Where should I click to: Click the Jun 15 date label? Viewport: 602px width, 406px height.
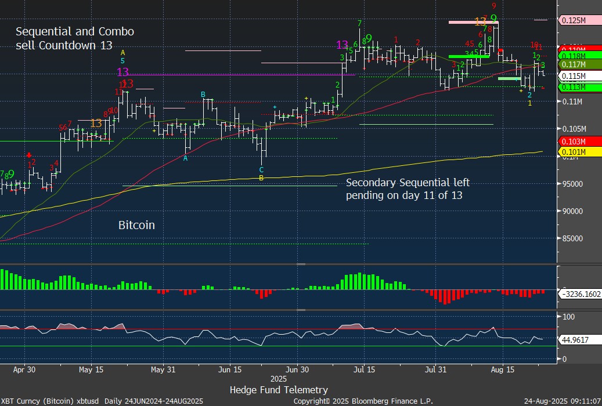tap(230, 369)
